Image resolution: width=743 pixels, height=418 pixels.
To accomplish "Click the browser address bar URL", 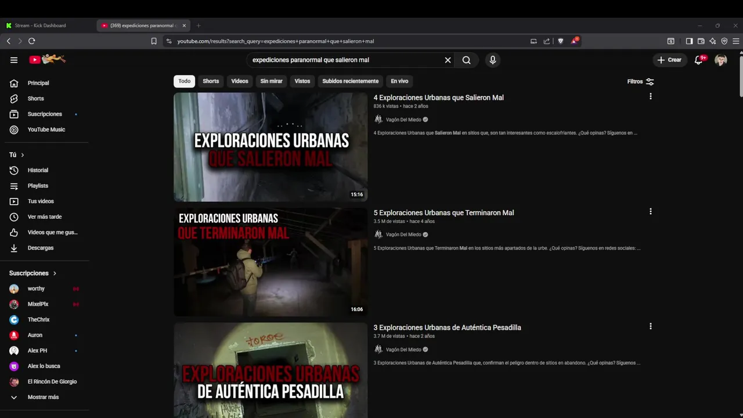I will pos(276,41).
